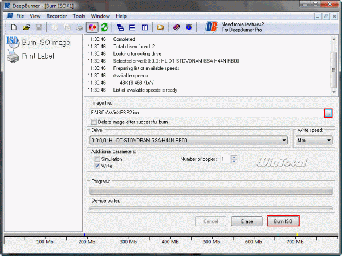This screenshot has height=256, width=342.
Task: Check the Simulation checkbox
Action: pos(97,159)
